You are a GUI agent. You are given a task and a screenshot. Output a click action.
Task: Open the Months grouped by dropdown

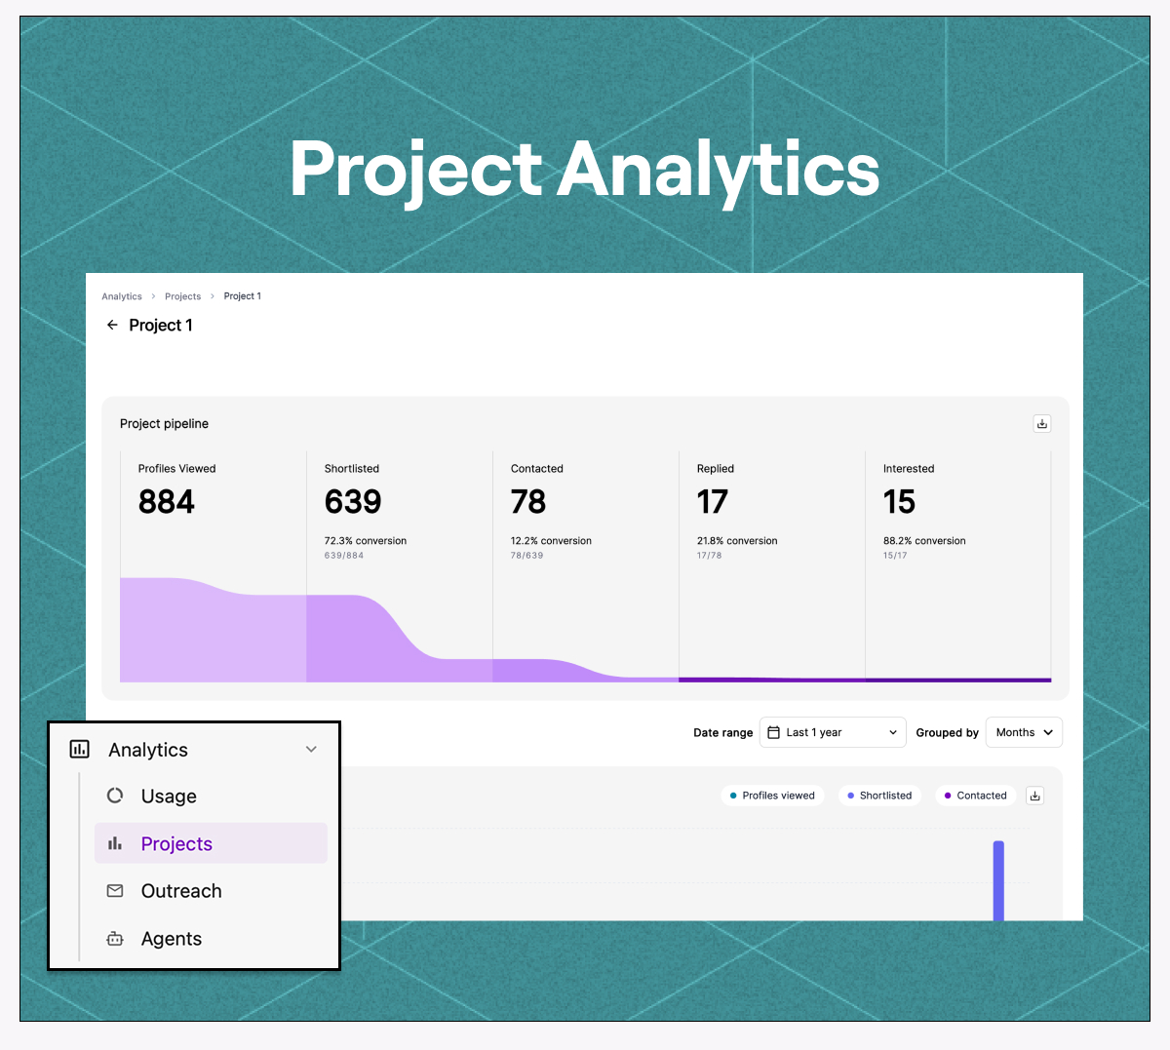coord(1024,732)
